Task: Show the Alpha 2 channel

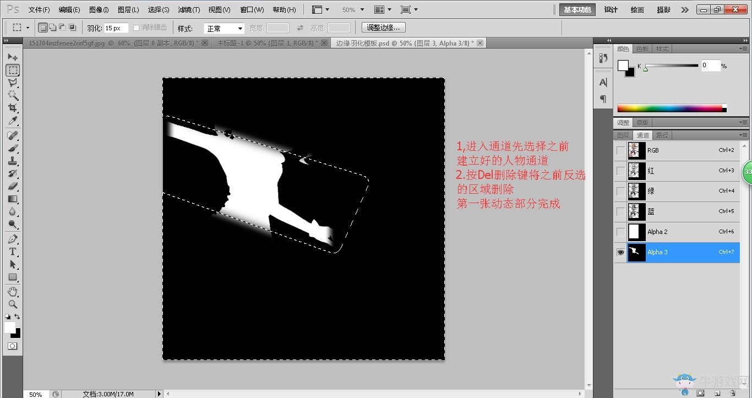Action: [x=621, y=232]
